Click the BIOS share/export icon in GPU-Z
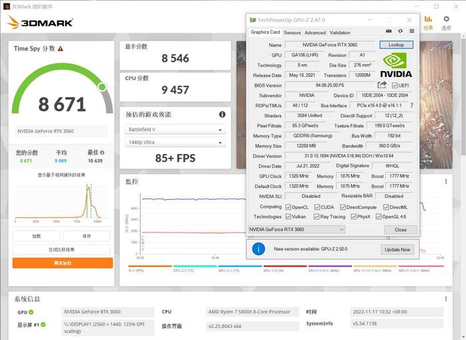This screenshot has width=466, height=340. pos(382,85)
